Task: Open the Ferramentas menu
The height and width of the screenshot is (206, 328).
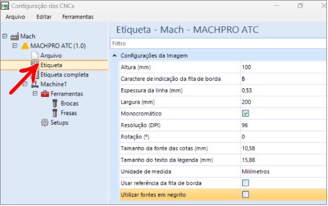Action: 78,17
